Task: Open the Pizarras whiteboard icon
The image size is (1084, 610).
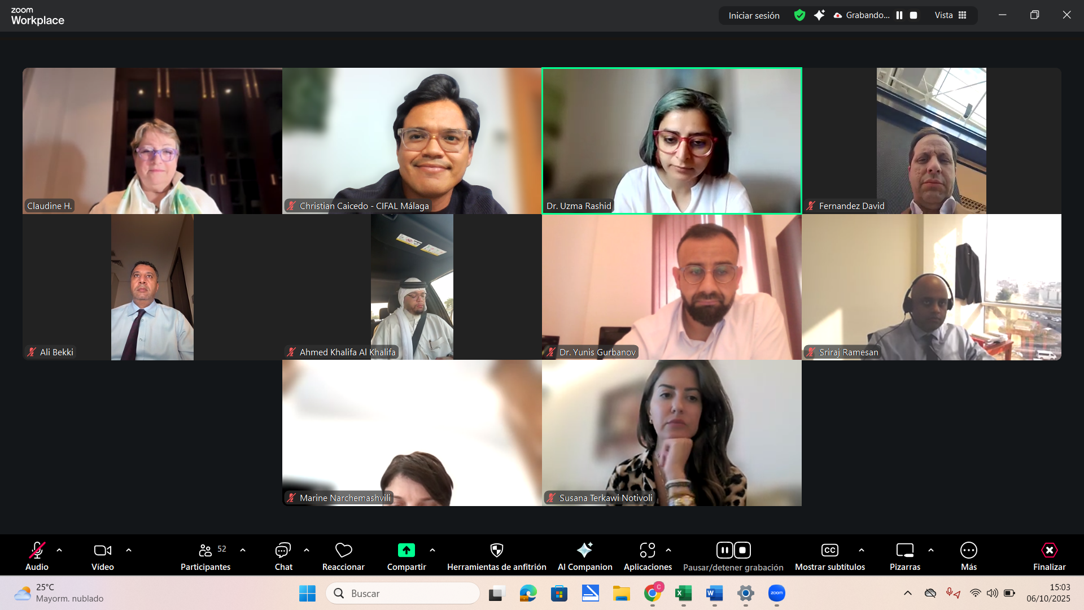Action: [904, 550]
